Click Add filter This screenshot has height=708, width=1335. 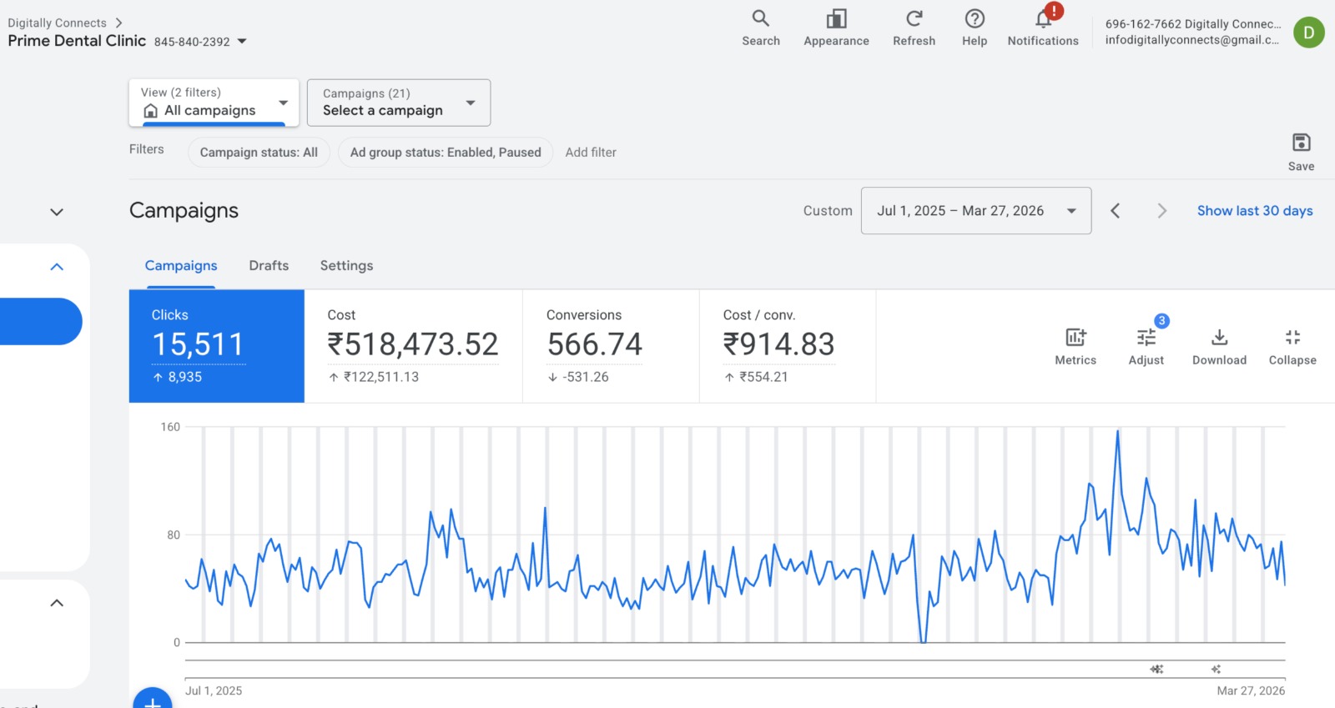coord(591,153)
